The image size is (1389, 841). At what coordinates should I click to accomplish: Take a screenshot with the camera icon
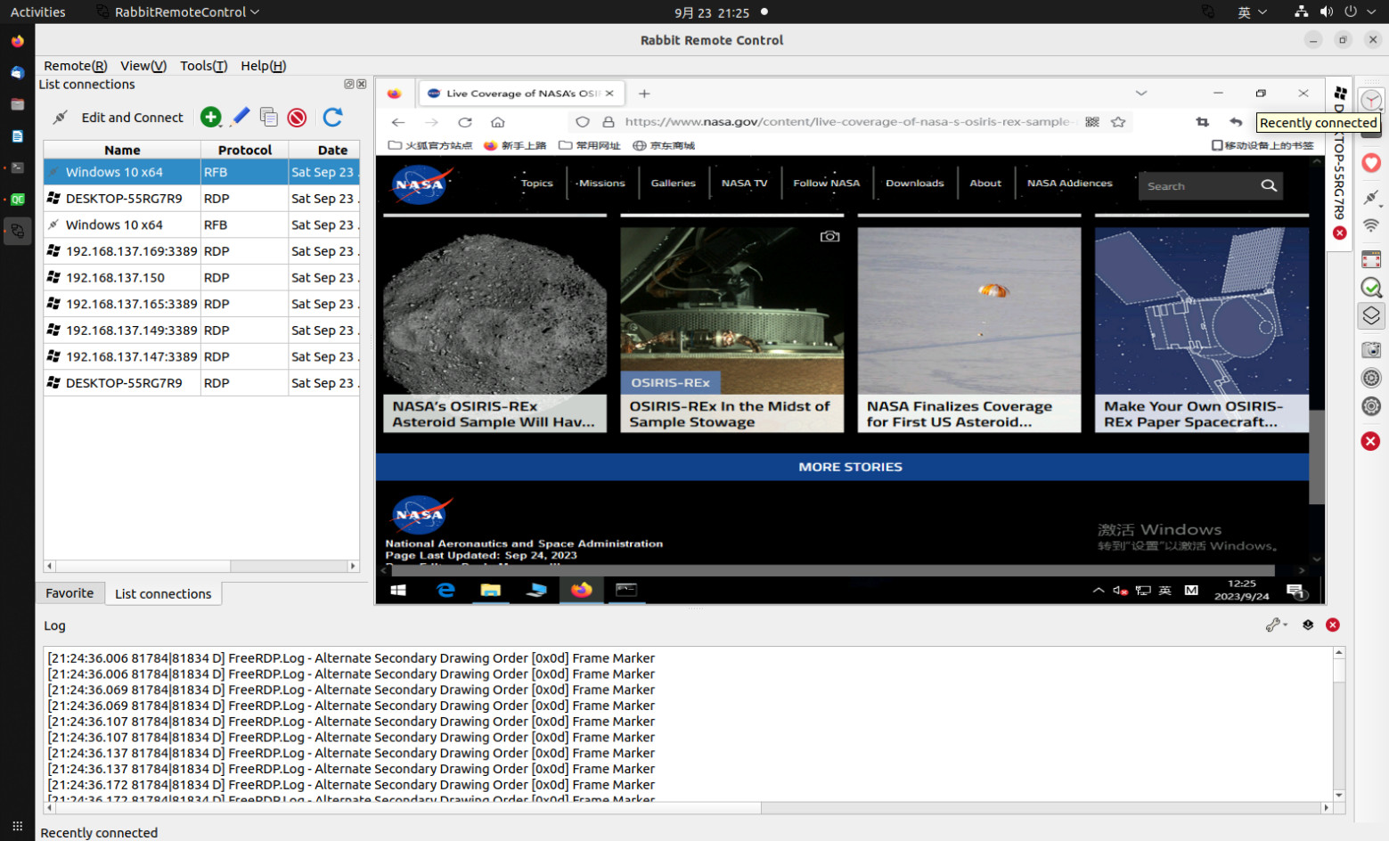click(1371, 350)
